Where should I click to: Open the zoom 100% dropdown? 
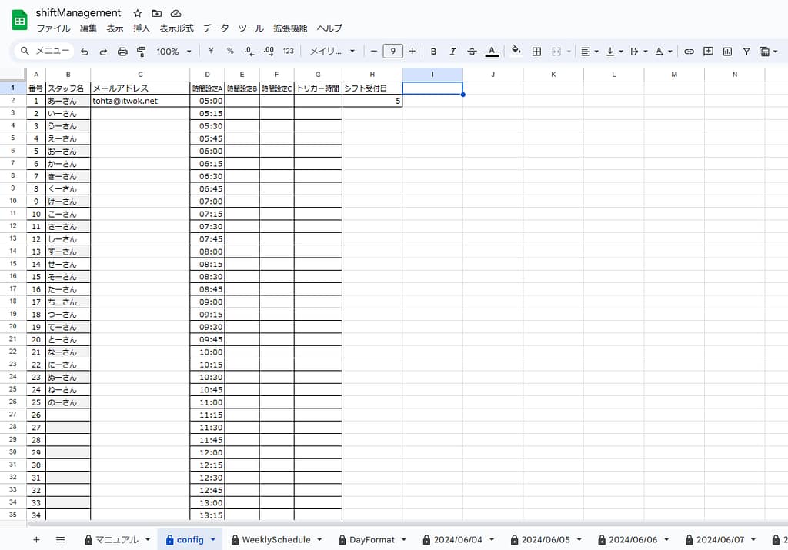(174, 52)
